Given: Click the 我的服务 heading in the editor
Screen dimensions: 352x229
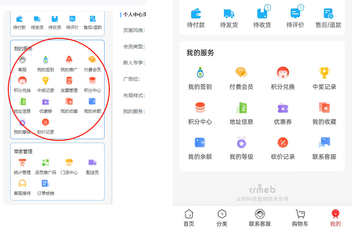Looking at the screenshot, I should [x=23, y=49].
